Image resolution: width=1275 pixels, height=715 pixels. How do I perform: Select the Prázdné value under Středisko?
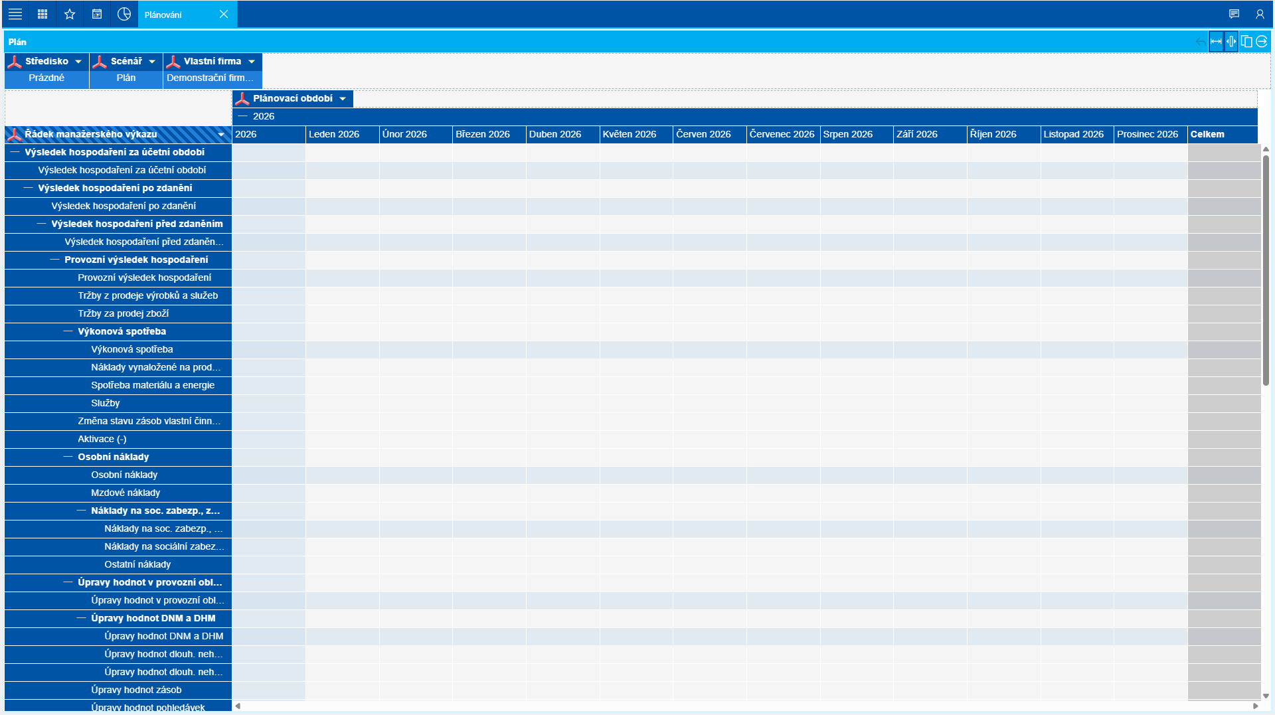tap(46, 78)
